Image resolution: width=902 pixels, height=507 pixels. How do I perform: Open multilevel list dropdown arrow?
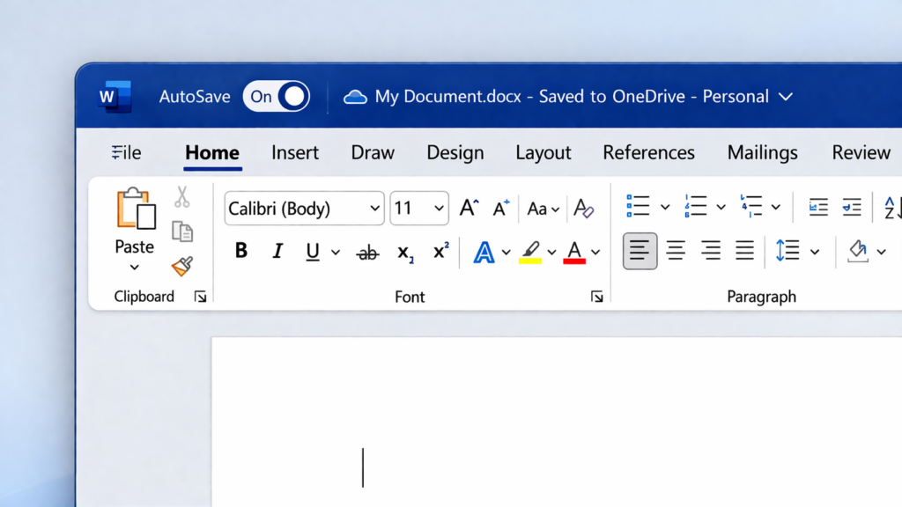point(776,208)
